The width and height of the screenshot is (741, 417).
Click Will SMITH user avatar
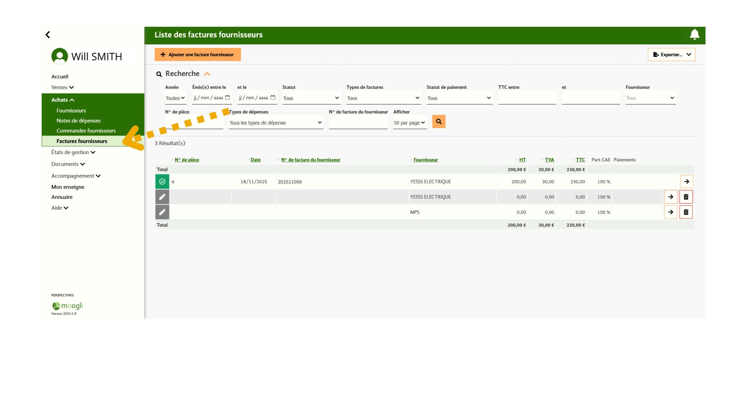tap(59, 56)
